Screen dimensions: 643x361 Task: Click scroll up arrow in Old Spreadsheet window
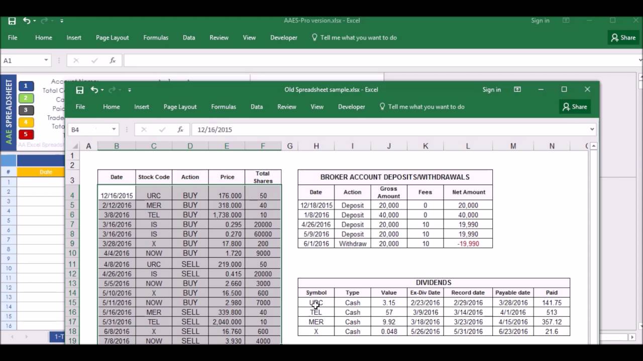[x=593, y=146]
